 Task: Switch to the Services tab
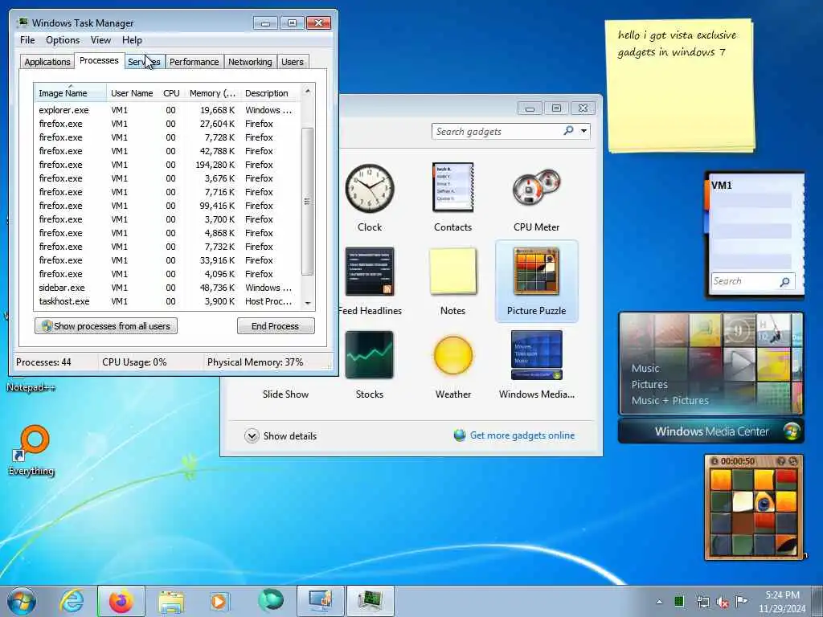tap(144, 62)
